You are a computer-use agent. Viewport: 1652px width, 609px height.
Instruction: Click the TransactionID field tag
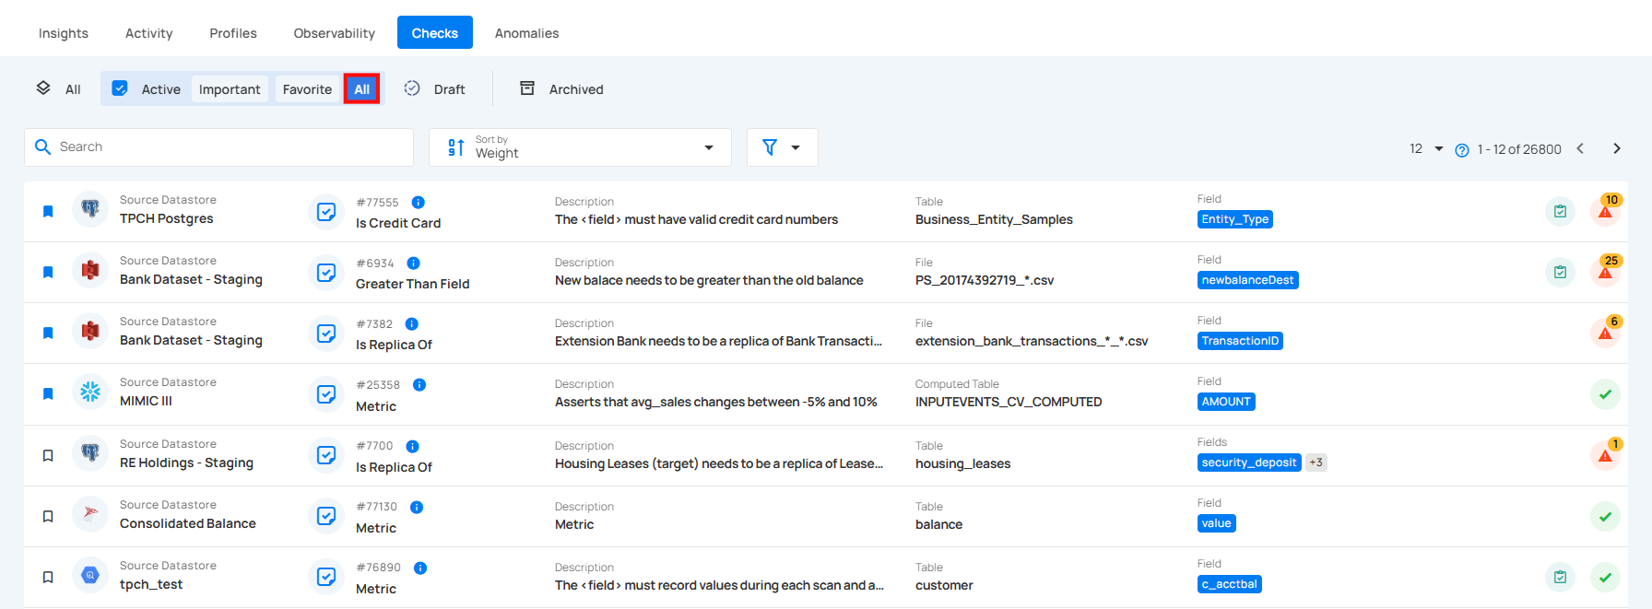point(1240,341)
